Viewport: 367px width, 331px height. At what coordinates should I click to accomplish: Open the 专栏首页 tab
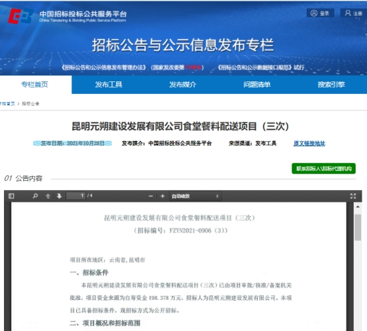34,85
